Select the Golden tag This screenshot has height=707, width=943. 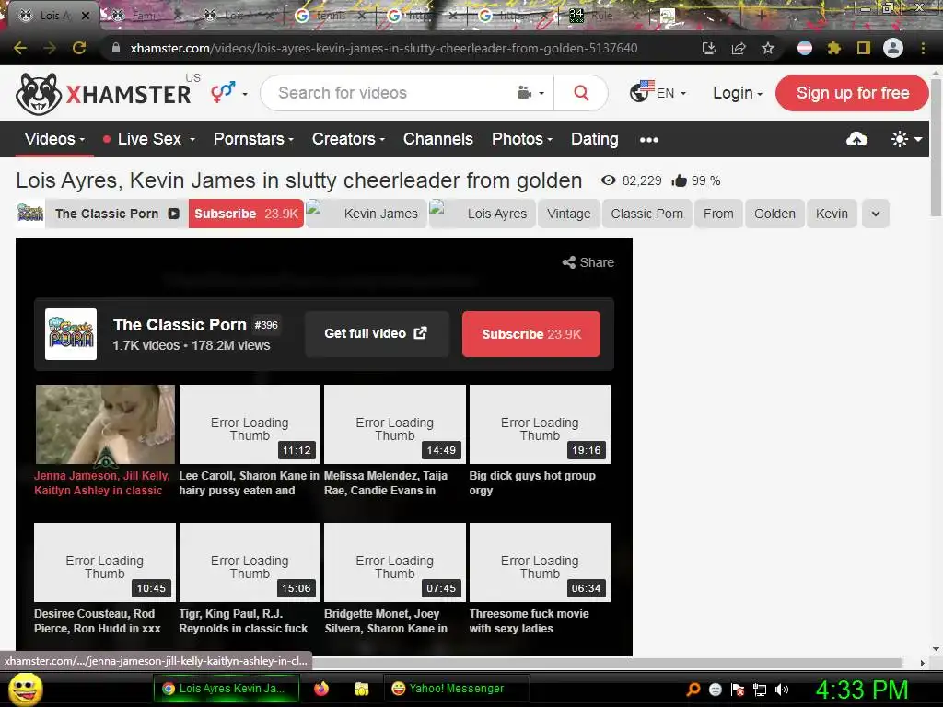pos(774,214)
